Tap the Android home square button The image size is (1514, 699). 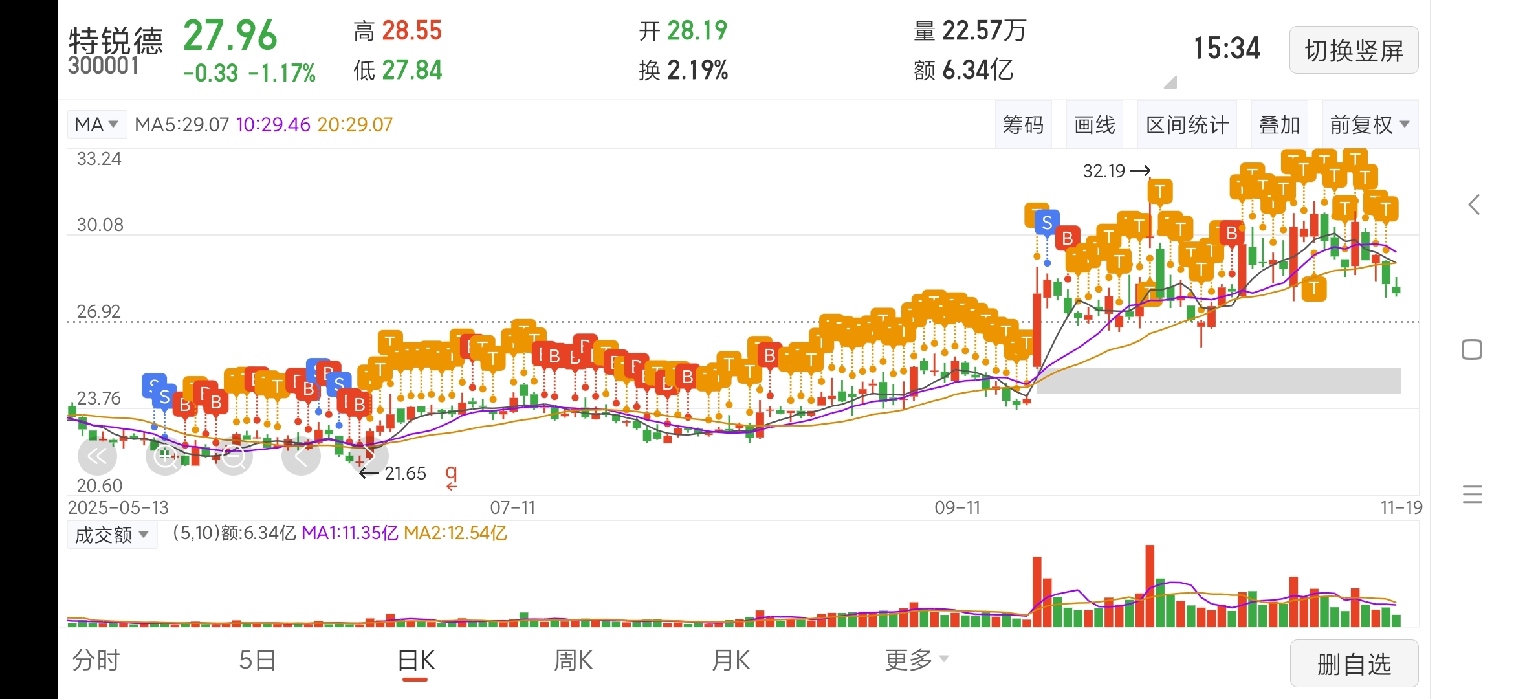point(1472,349)
